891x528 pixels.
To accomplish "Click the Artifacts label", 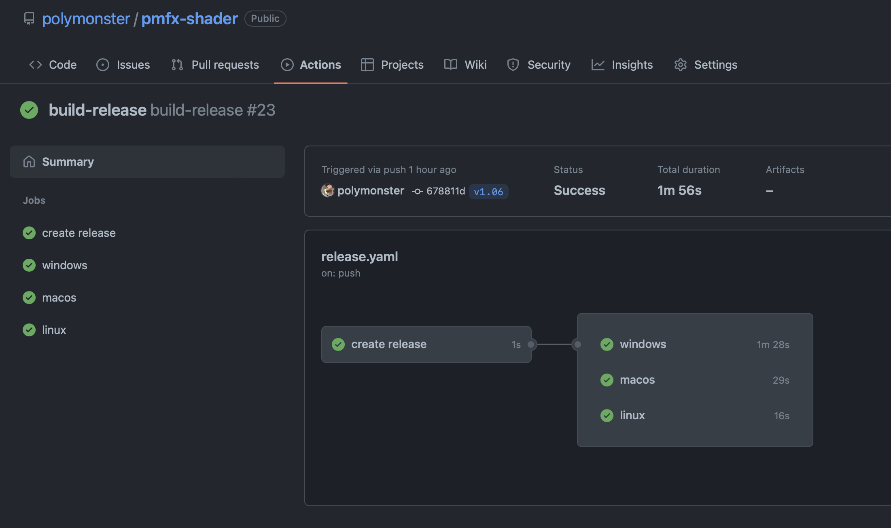I will [785, 169].
